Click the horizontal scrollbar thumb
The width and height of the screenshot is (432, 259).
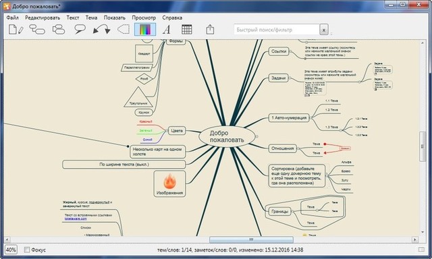[x=251, y=239]
